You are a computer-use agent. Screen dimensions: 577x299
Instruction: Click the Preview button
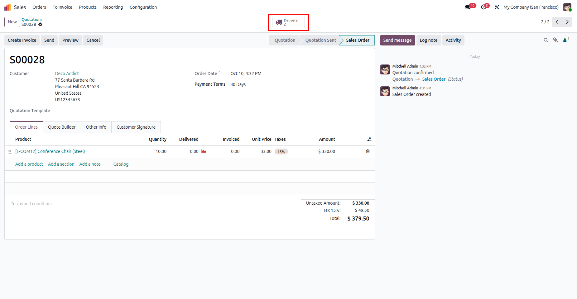[x=70, y=40]
